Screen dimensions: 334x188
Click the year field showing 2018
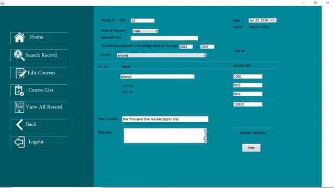186,46
